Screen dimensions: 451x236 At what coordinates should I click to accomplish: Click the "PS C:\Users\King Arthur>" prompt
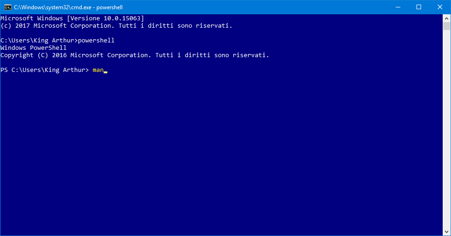[45, 70]
